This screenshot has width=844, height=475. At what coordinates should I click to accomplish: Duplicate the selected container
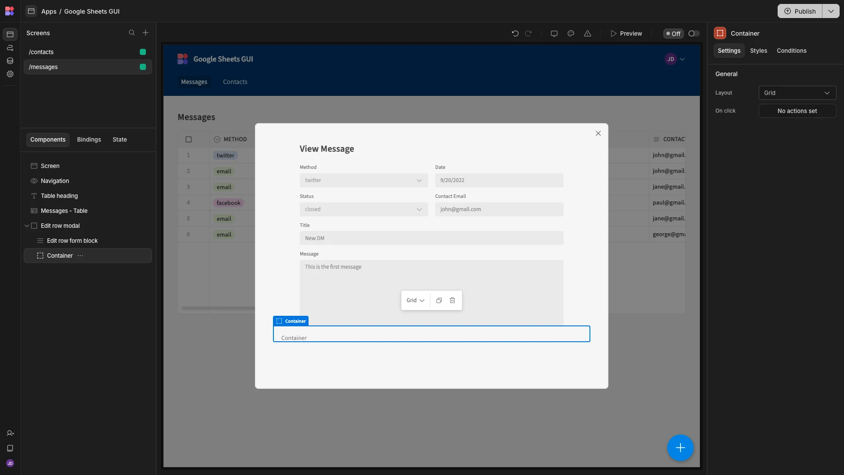(439, 300)
